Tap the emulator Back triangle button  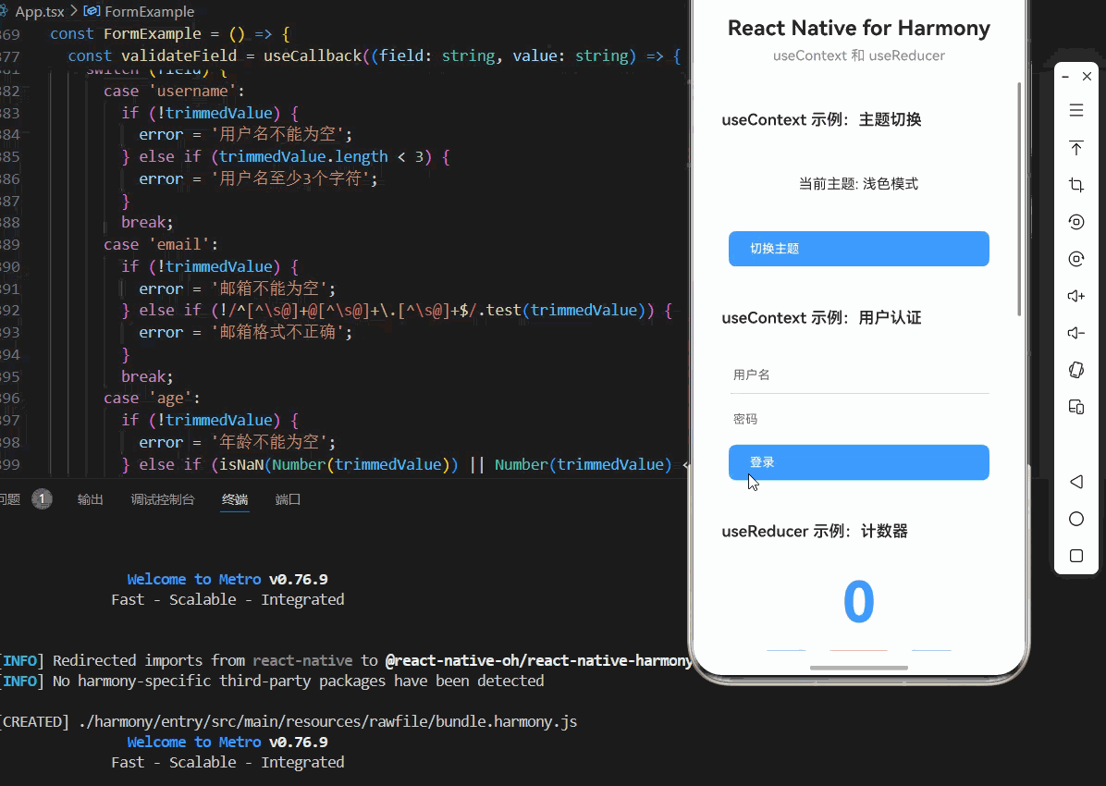click(x=1076, y=482)
